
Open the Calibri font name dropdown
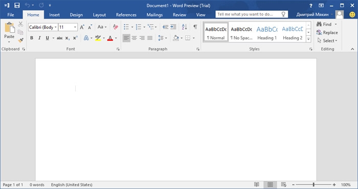click(x=55, y=27)
